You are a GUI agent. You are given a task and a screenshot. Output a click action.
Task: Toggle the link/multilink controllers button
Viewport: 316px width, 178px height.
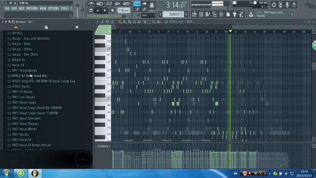point(144,9)
